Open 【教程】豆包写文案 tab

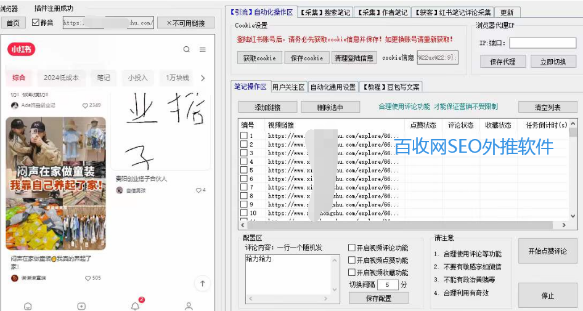tap(391, 87)
